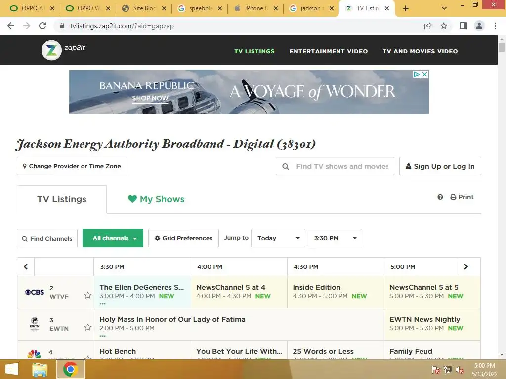Go back with browser back arrow
This screenshot has height=379, width=506.
pyautogui.click(x=11, y=26)
